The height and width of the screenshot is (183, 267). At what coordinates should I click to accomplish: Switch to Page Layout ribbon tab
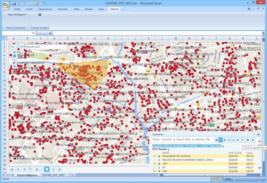pyautogui.click(x=45, y=9)
